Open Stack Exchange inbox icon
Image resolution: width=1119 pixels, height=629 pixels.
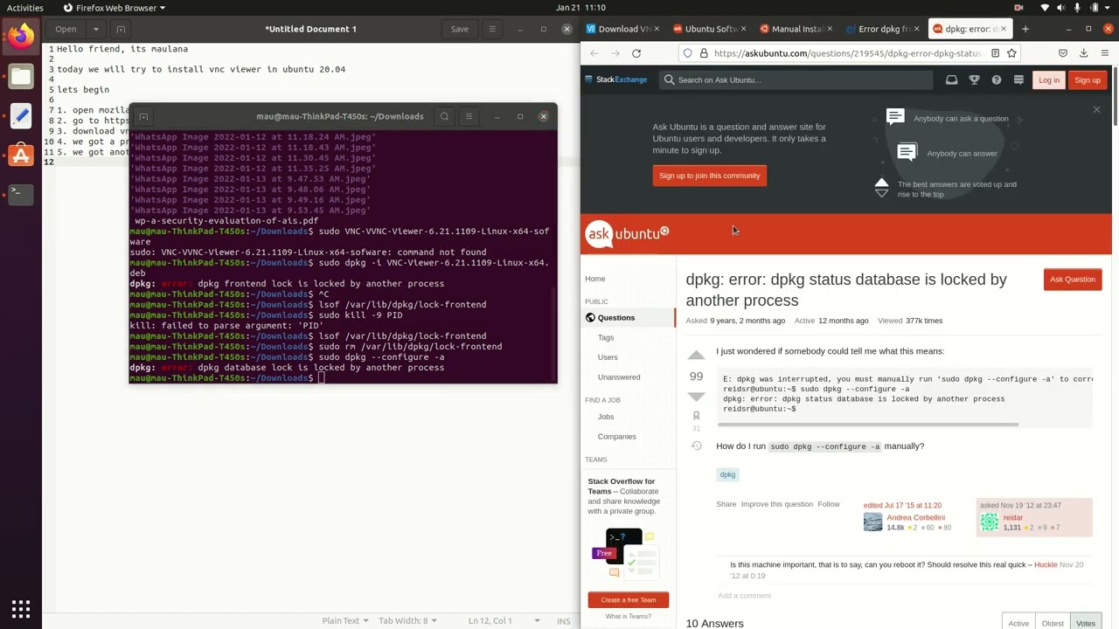pos(951,79)
